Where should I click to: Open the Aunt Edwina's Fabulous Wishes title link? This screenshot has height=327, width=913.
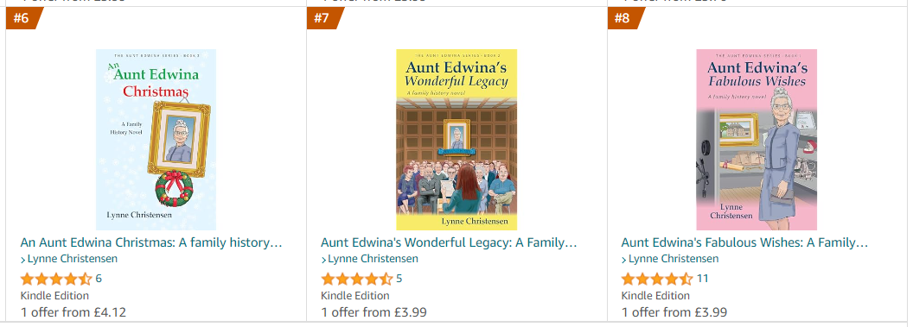pyautogui.click(x=744, y=242)
